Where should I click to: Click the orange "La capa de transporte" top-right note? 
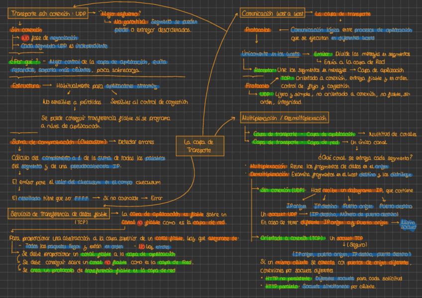[342, 14]
